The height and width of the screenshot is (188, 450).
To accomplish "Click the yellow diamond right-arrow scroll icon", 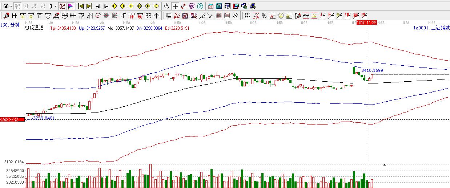I will 122,6.
